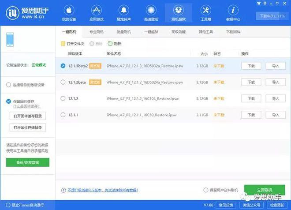Download the 12.1.2beta firmware
Viewport: 291px width, 210px height.
[x=251, y=82]
